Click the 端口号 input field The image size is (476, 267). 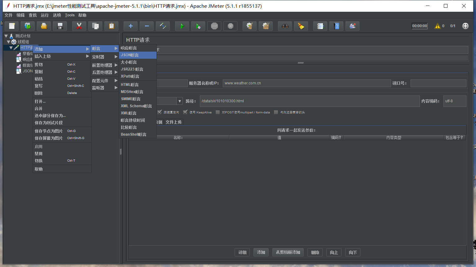(439, 83)
